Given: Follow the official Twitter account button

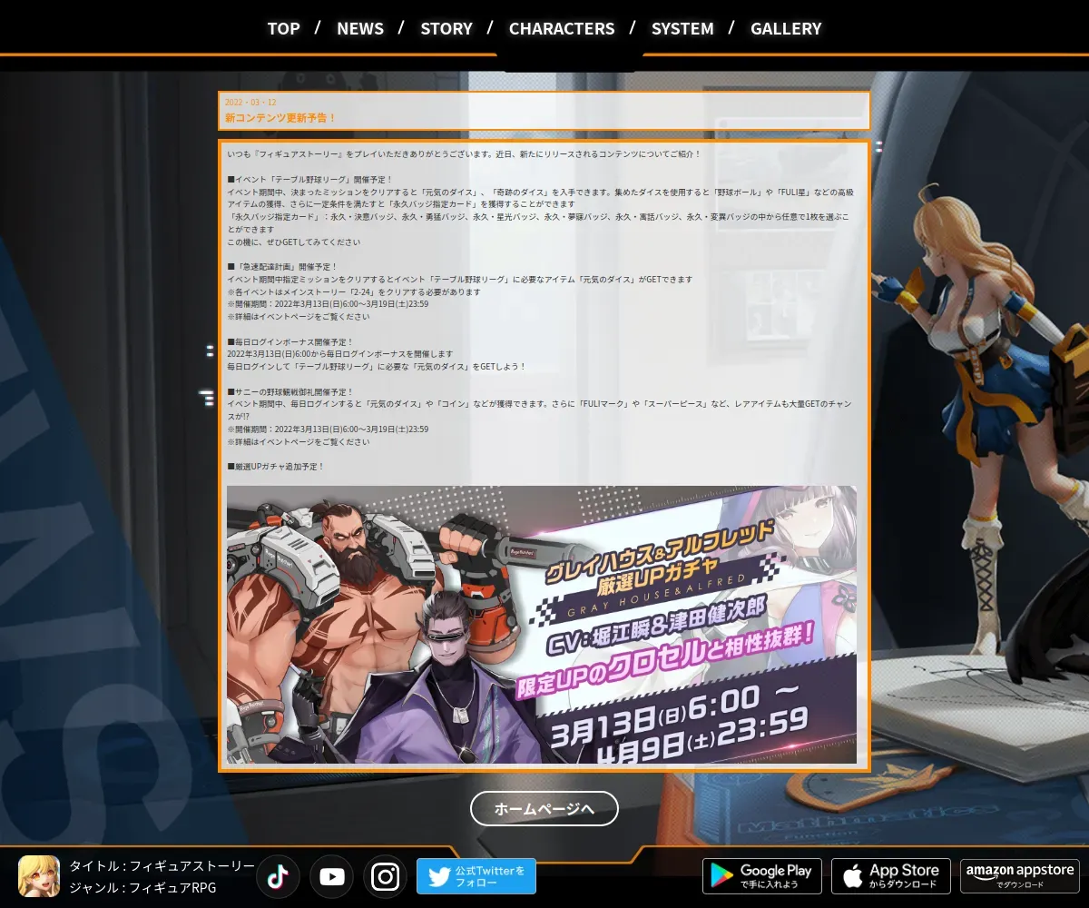Looking at the screenshot, I should click(476, 876).
